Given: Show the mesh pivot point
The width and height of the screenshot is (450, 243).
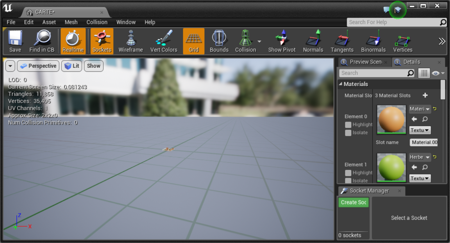Looking at the screenshot, I should coord(282,40).
